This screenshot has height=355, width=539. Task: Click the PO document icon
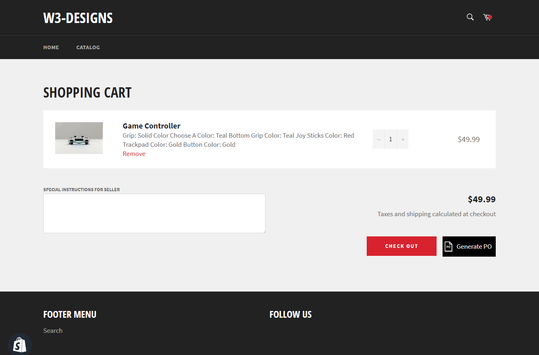pyautogui.click(x=449, y=246)
